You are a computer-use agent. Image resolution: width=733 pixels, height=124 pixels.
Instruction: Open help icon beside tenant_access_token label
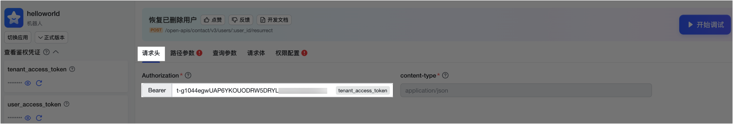(x=72, y=69)
